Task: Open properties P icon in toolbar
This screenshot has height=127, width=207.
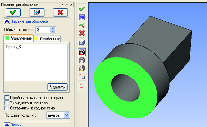Action: click(x=82, y=17)
